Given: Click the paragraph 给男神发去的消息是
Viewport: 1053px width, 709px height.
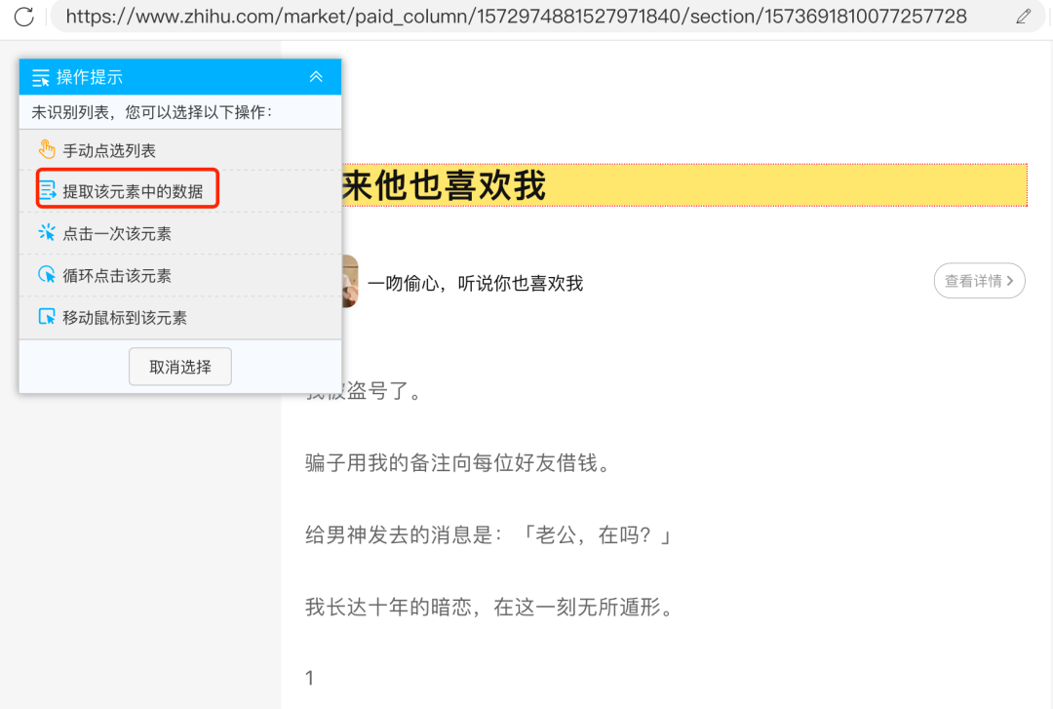Looking at the screenshot, I should (488, 535).
